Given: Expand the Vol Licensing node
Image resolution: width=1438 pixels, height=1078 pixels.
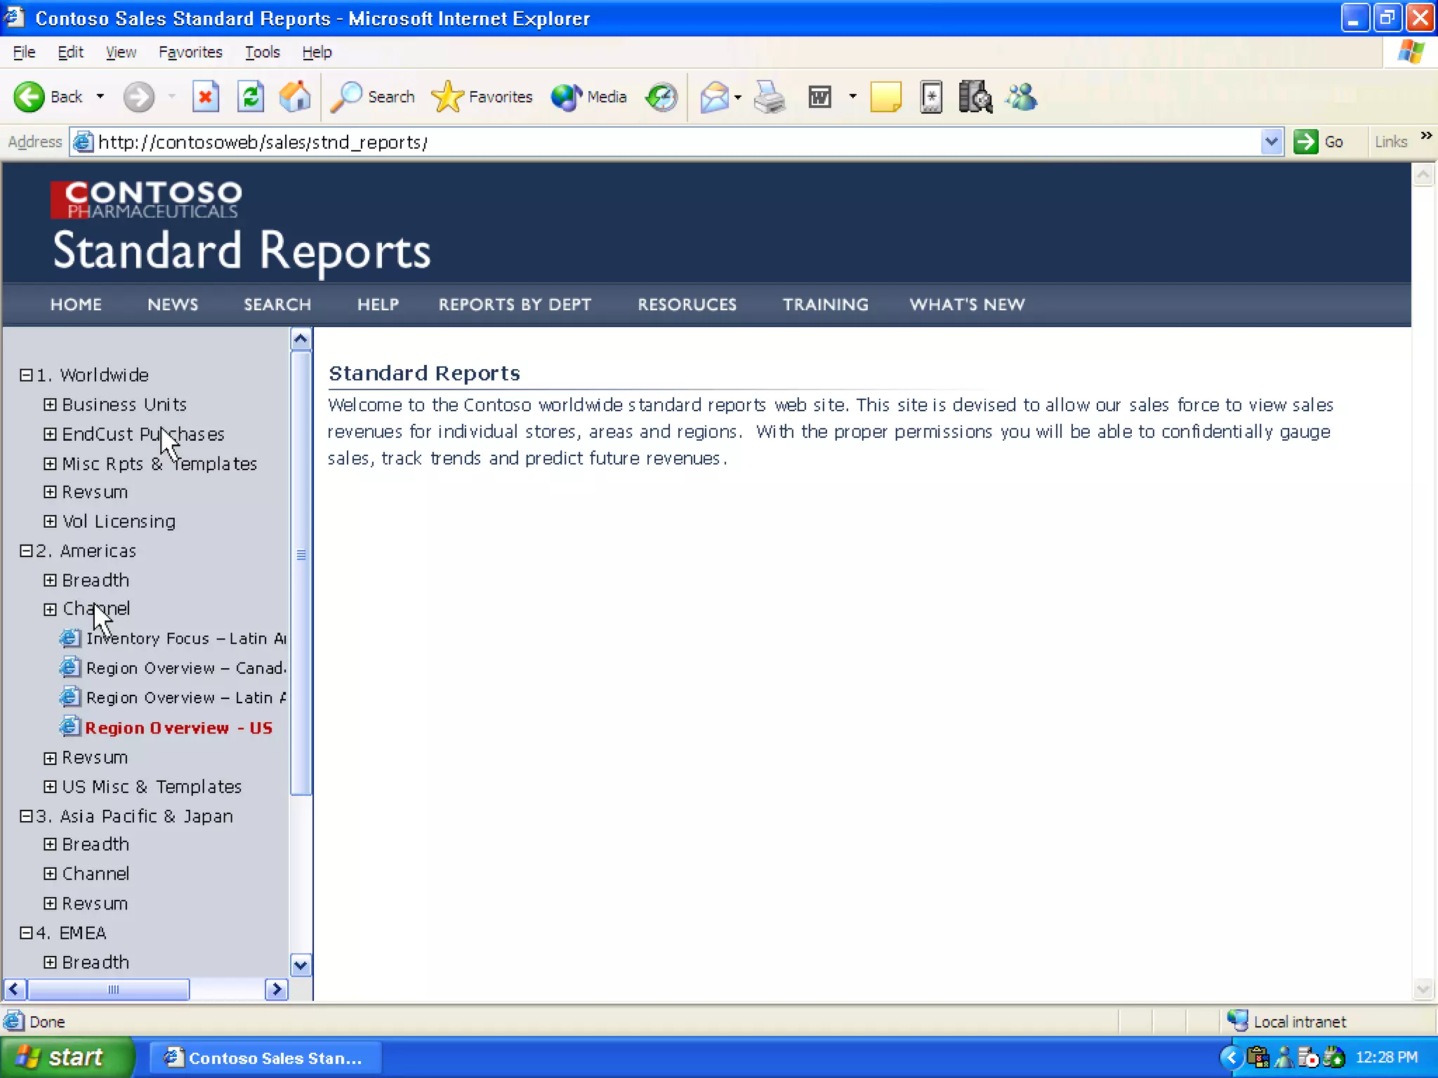Looking at the screenshot, I should pos(50,521).
